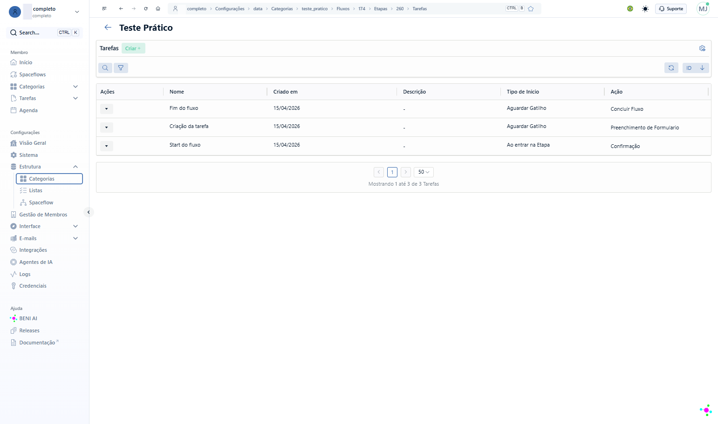Open the panel icon left of navigation arrows
The image size is (718, 424).
[x=104, y=9]
